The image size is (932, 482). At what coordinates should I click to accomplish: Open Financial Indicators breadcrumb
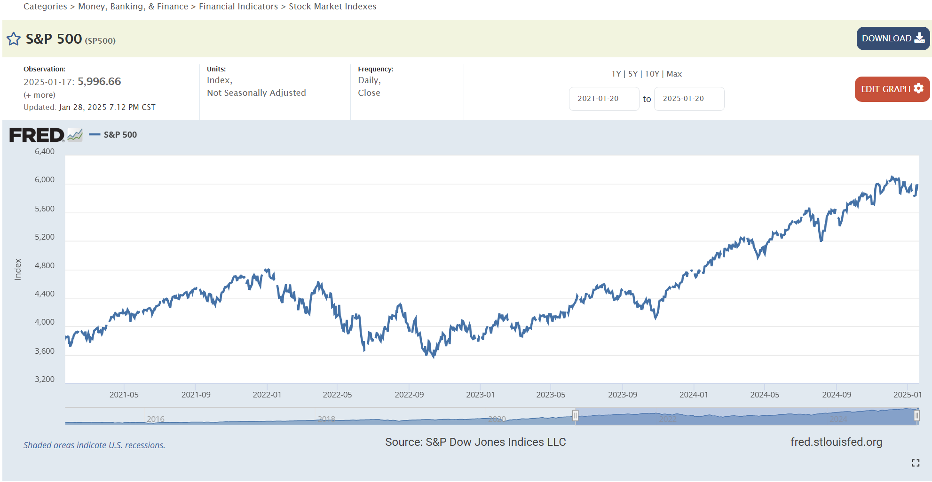[238, 7]
